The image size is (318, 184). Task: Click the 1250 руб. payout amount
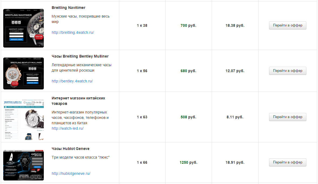pyautogui.click(x=188, y=162)
